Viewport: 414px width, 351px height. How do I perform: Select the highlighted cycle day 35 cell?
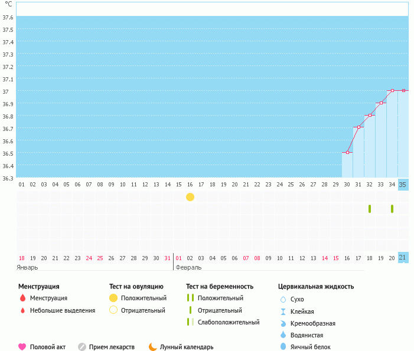403,185
